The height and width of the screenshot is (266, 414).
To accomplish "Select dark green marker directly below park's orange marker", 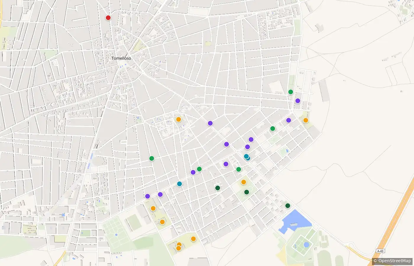I will (x=247, y=192).
